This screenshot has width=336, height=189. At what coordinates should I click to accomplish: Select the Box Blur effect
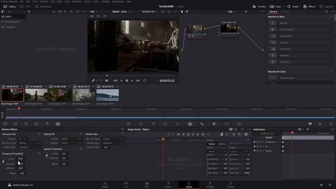(x=300, y=23)
